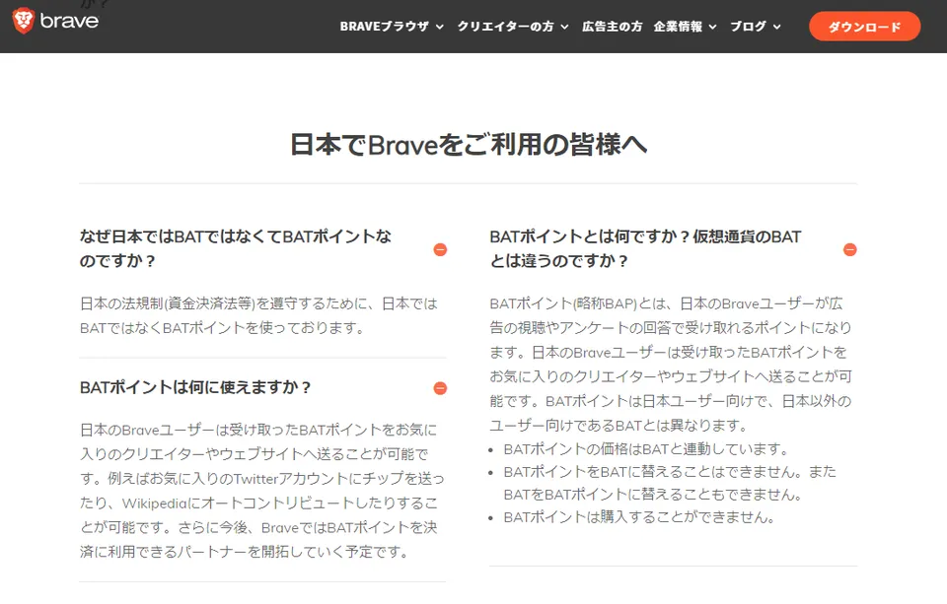Expand the chevron next to クリエイターの方

tap(564, 28)
